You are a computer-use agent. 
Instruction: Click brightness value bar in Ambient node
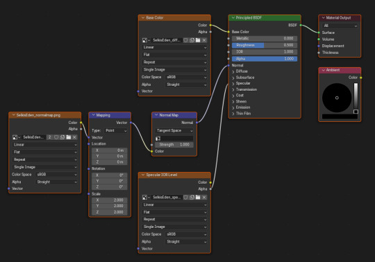click(356, 98)
